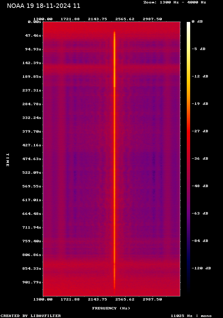Click the 0 dB color scale label

(x=197, y=22)
